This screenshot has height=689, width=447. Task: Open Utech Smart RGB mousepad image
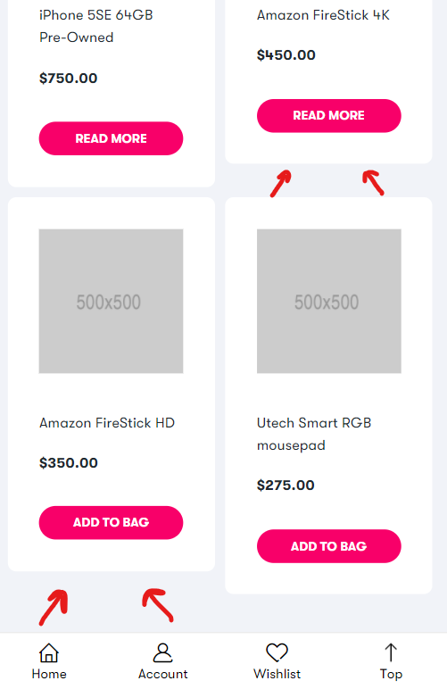[329, 301]
